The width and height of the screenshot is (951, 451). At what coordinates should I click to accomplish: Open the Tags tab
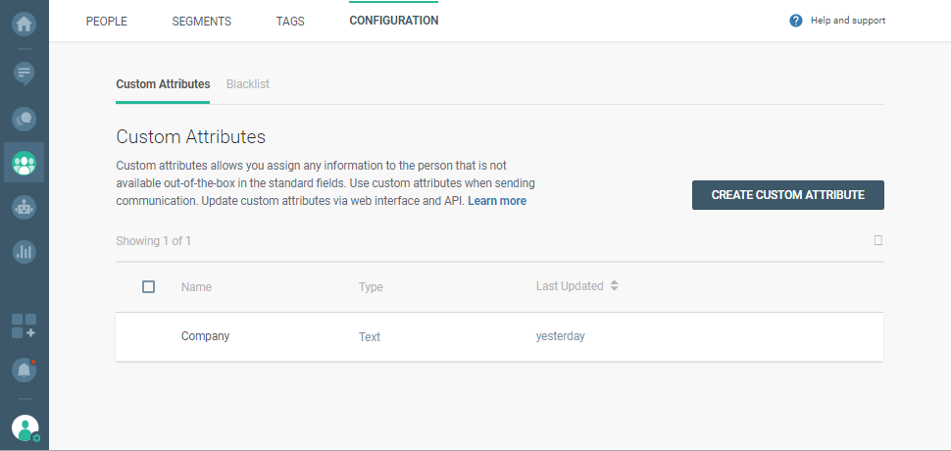coord(290,21)
